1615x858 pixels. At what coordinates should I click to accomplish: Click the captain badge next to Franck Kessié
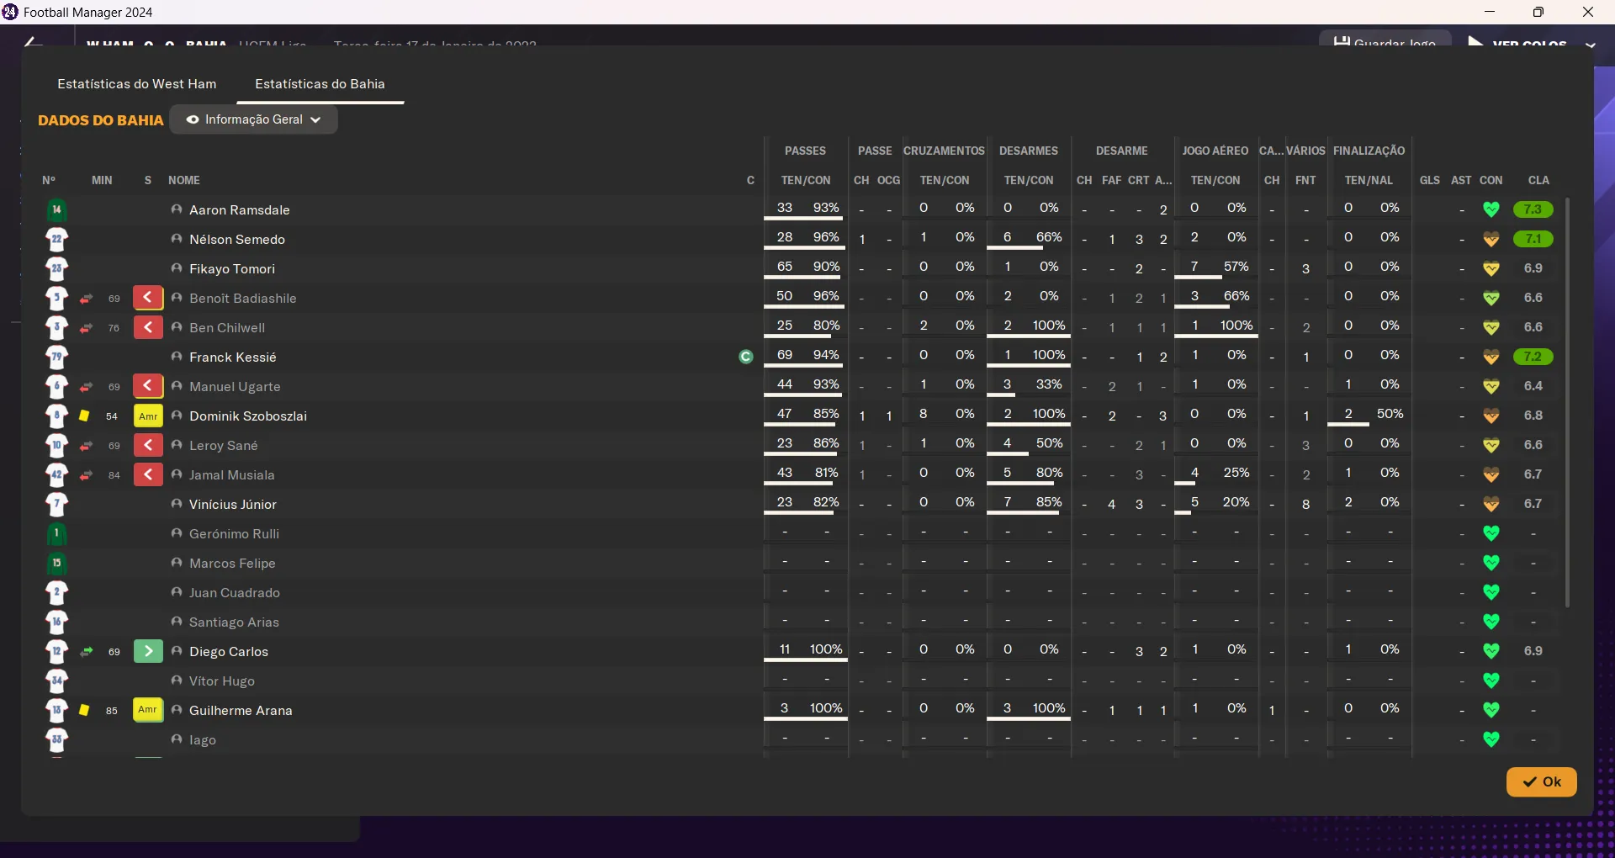(x=745, y=357)
